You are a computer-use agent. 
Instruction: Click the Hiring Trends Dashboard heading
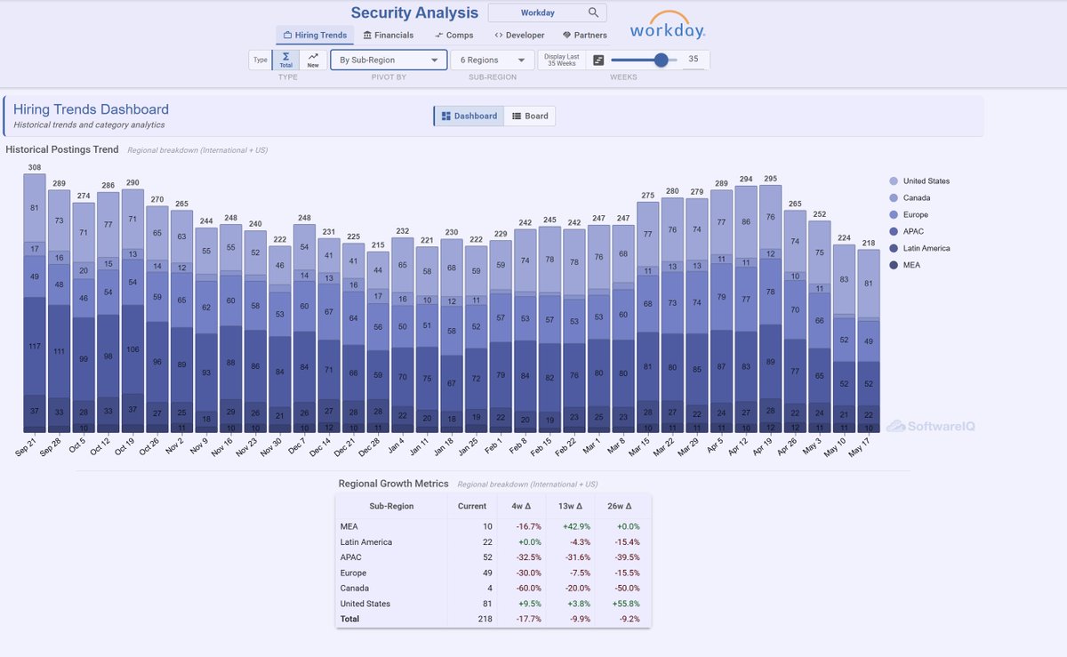coord(91,109)
